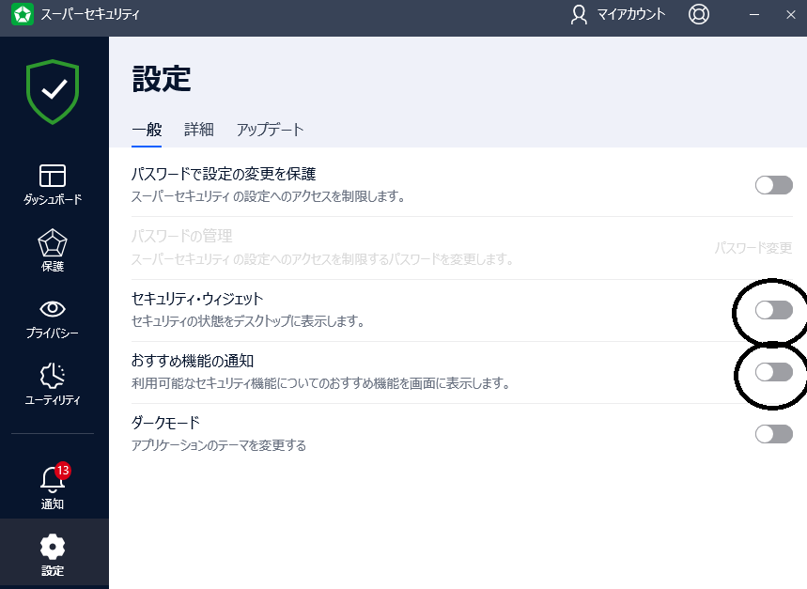Enable パスワードで設定の変更を保護
This screenshot has width=807, height=589.
click(773, 185)
